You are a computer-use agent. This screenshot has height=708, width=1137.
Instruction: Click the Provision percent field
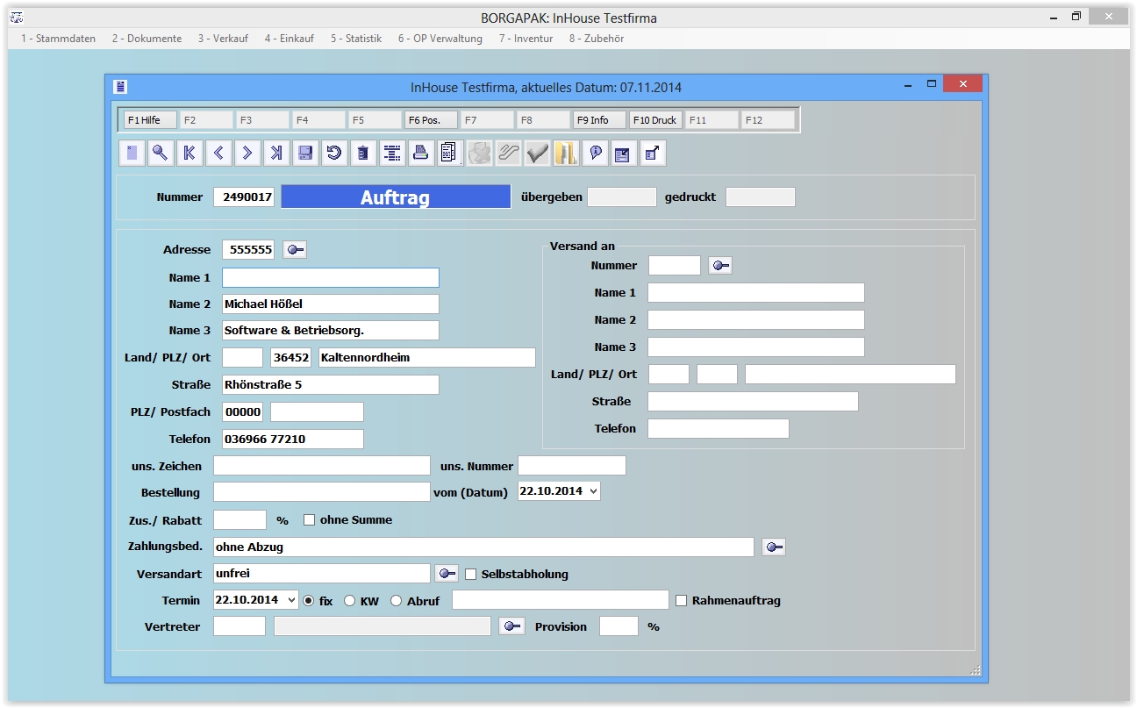(619, 626)
